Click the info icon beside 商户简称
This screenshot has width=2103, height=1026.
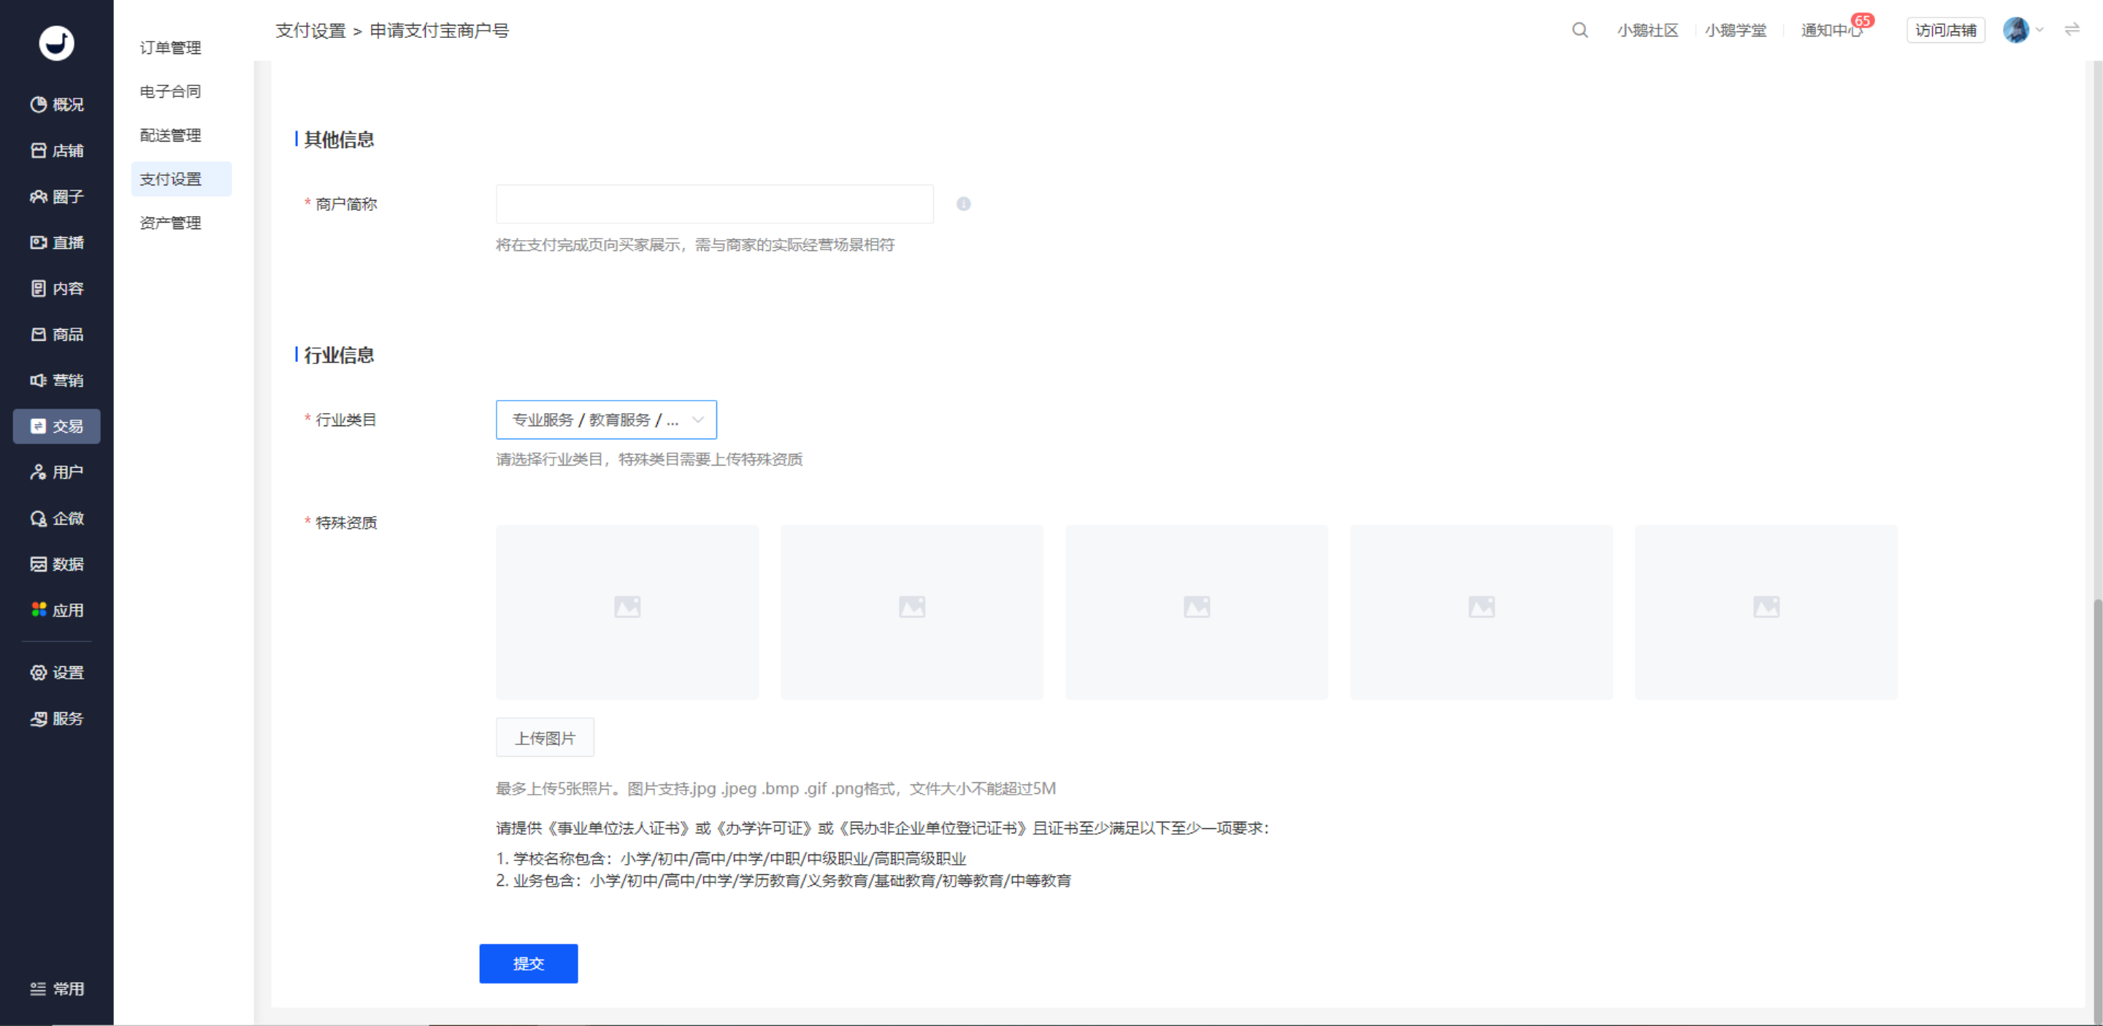[x=963, y=204]
